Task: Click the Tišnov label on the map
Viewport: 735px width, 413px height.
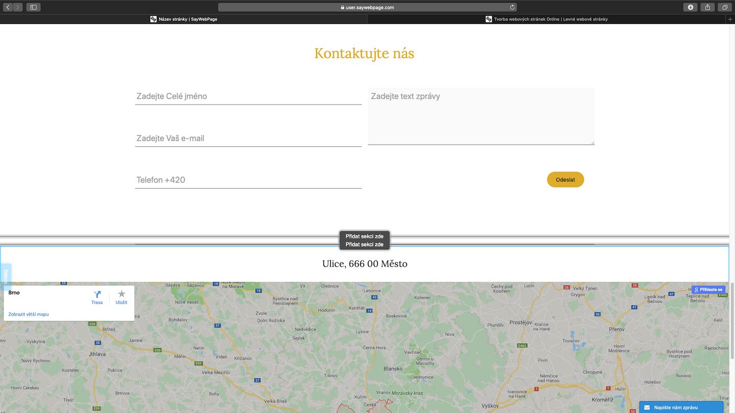Action: [x=331, y=376]
